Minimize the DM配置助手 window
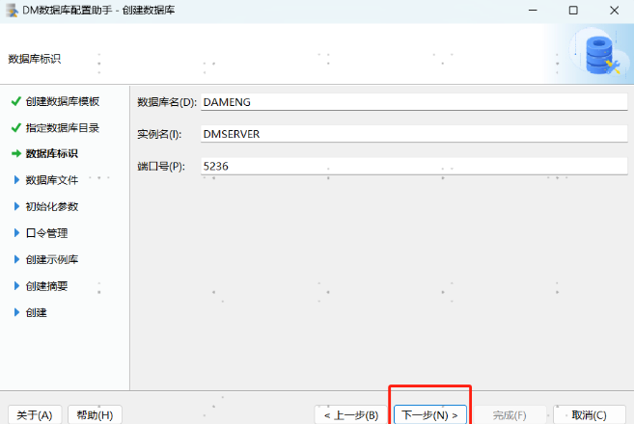634x424 pixels. (533, 10)
